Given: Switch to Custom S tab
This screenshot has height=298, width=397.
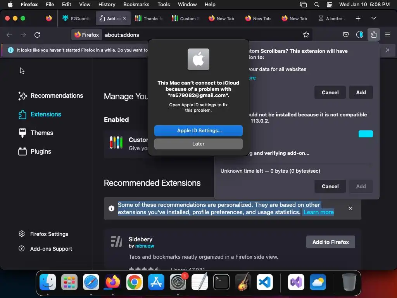Looking at the screenshot, I should pyautogui.click(x=186, y=19).
